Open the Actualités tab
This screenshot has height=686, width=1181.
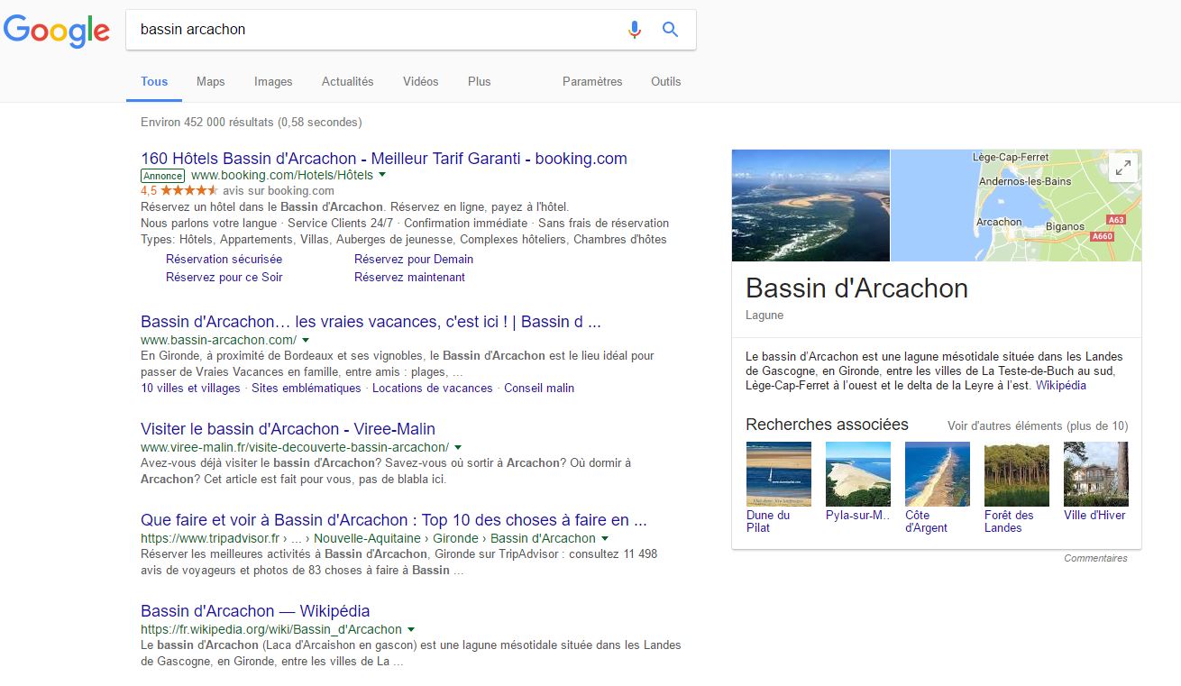[x=347, y=81]
